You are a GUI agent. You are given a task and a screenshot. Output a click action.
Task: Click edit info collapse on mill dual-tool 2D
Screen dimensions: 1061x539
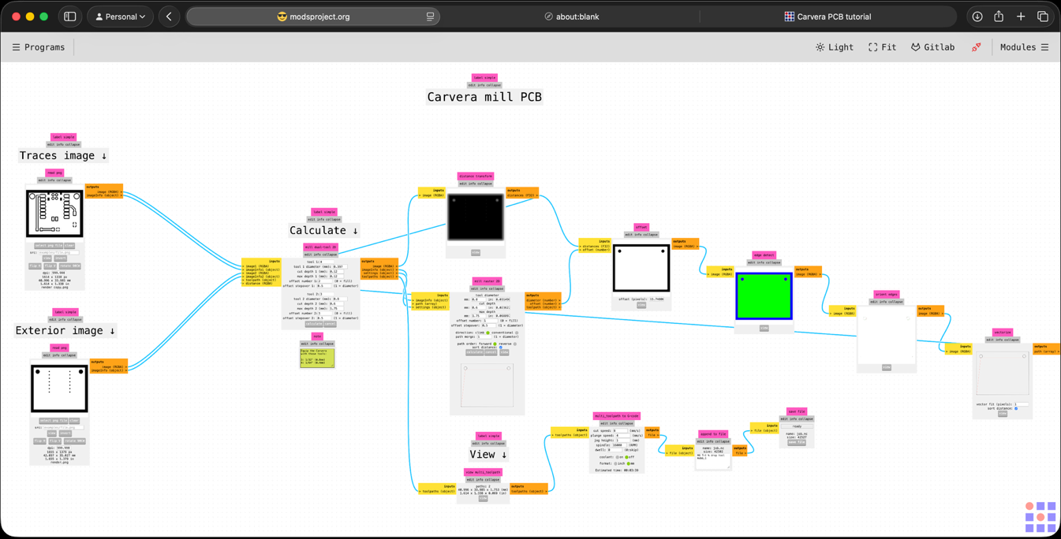pos(320,255)
